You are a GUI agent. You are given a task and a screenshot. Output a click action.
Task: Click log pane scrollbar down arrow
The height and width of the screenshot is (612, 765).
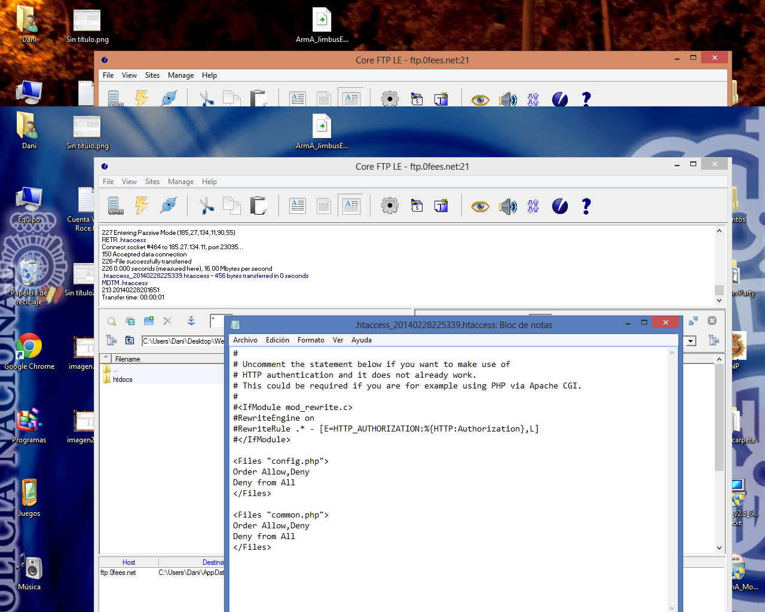720,301
